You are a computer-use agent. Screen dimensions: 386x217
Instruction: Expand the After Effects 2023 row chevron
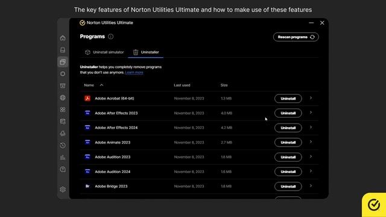(x=311, y=113)
